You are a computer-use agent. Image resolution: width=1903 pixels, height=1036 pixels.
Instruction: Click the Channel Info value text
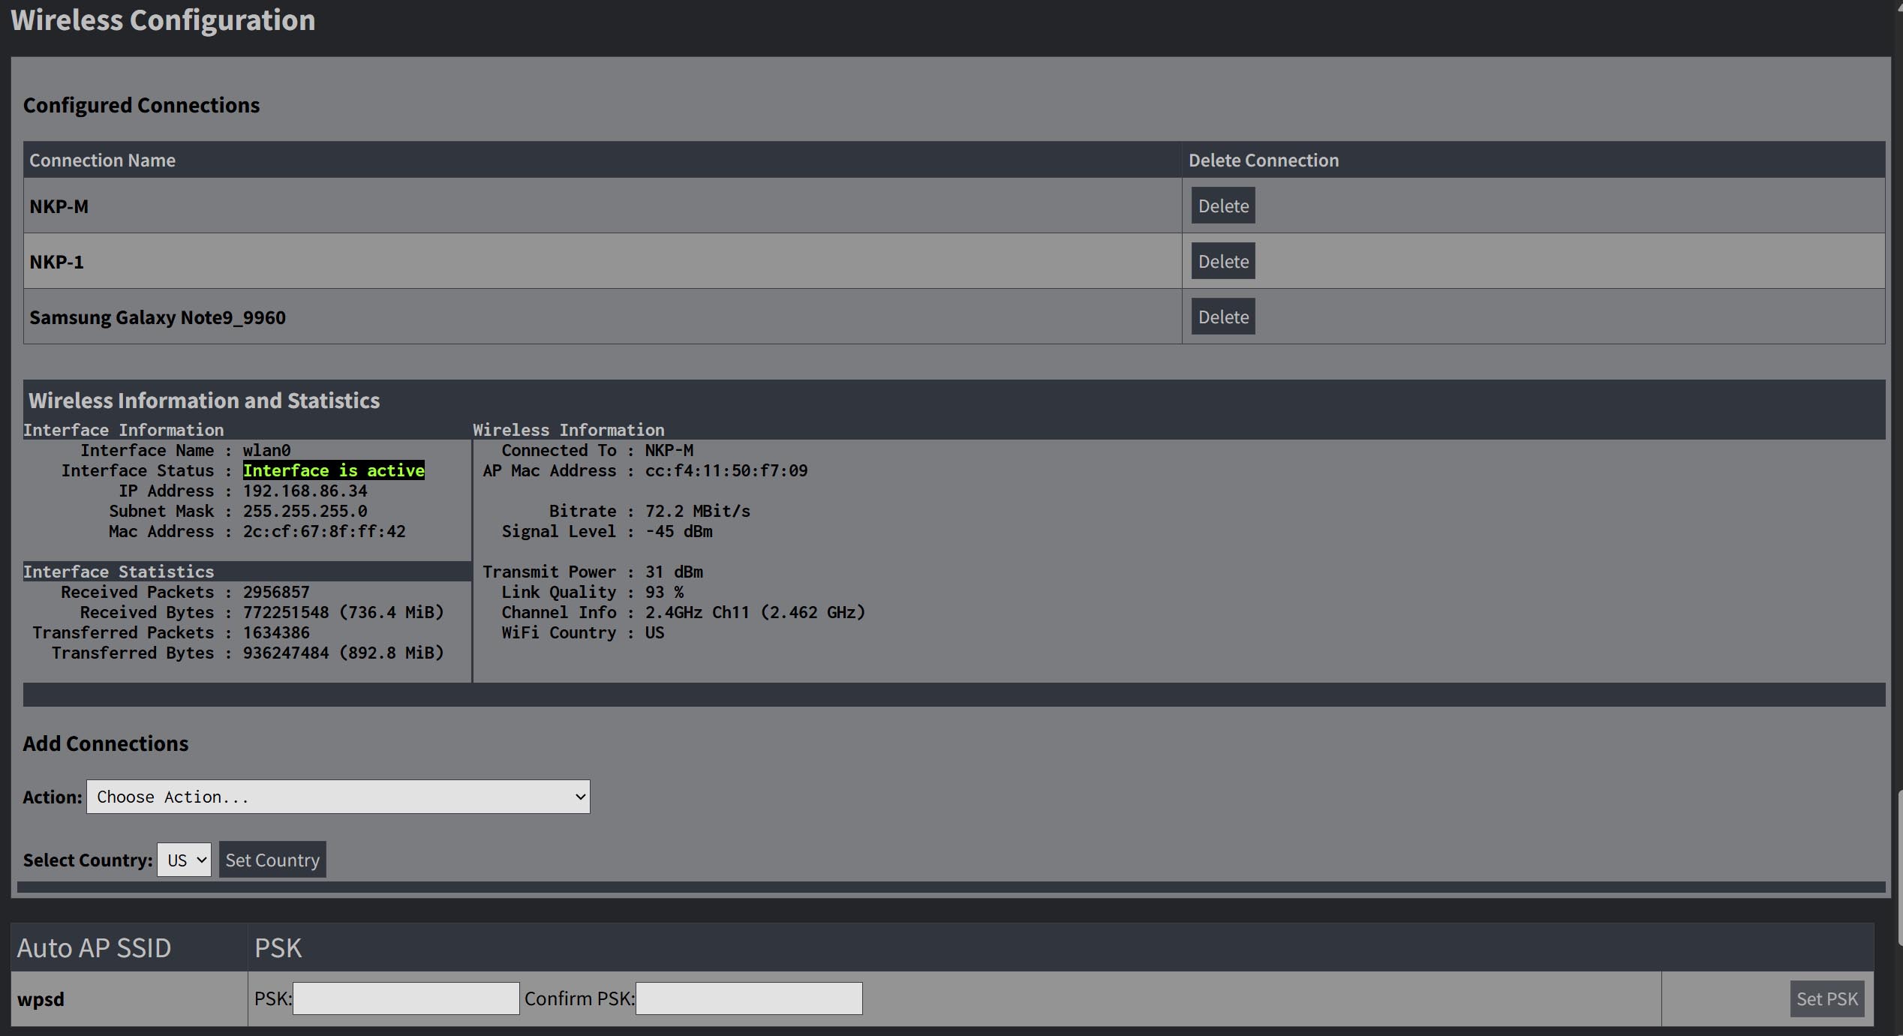(x=754, y=612)
